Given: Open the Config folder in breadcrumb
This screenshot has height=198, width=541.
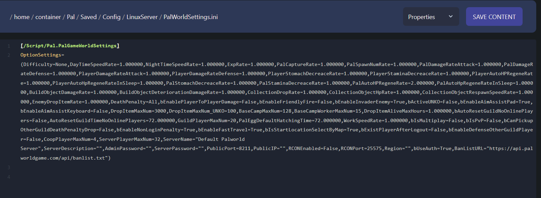Looking at the screenshot, I should point(111,17).
